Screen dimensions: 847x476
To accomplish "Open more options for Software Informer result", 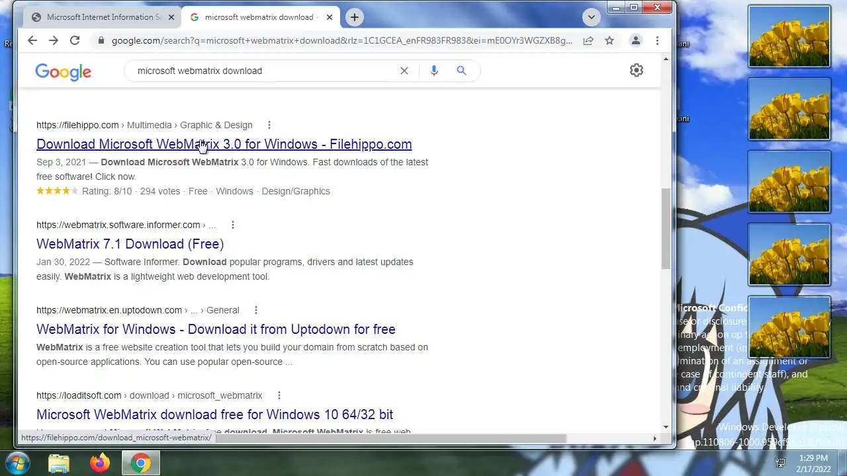I will coord(232,225).
